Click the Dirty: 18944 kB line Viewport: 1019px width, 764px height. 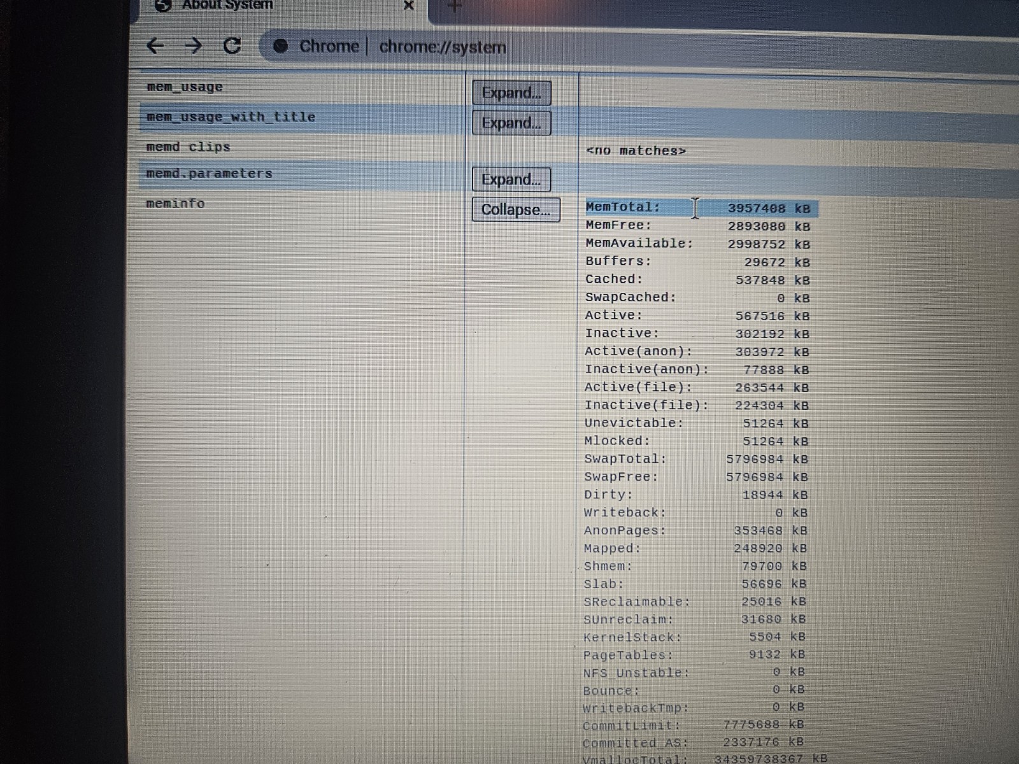click(696, 494)
